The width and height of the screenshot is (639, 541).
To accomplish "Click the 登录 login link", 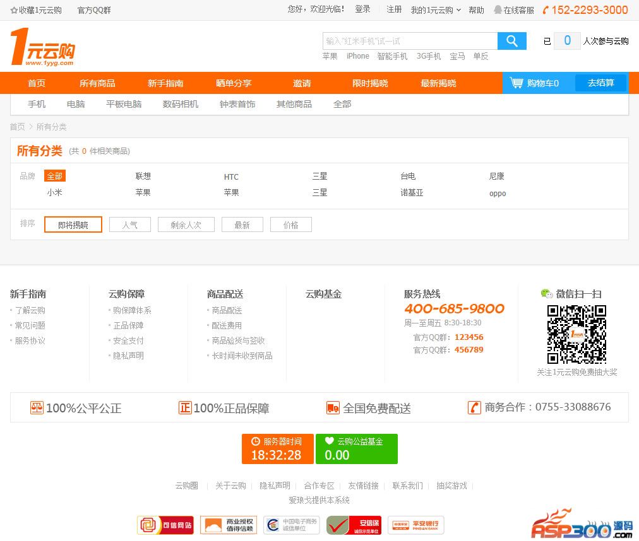I will (362, 9).
